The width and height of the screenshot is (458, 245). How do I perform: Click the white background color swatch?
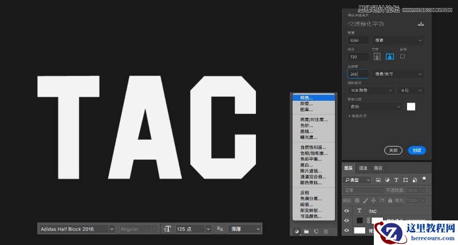[411, 106]
